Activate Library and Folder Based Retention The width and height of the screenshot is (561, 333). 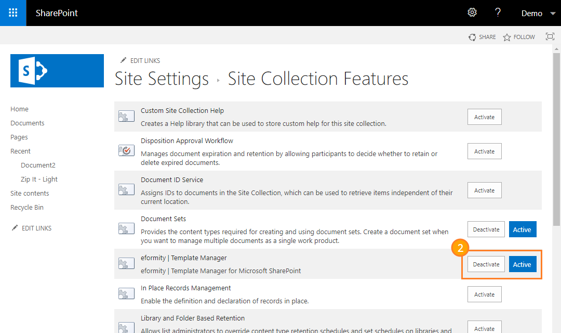coord(485,327)
